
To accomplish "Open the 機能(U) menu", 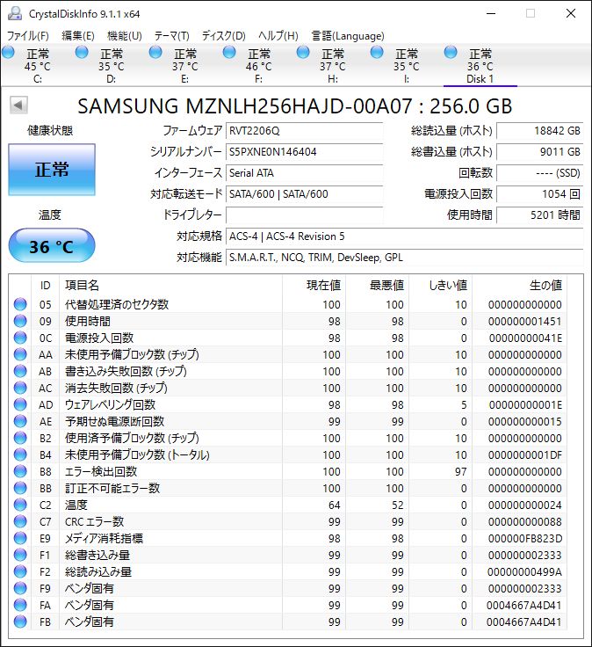I will [x=125, y=36].
